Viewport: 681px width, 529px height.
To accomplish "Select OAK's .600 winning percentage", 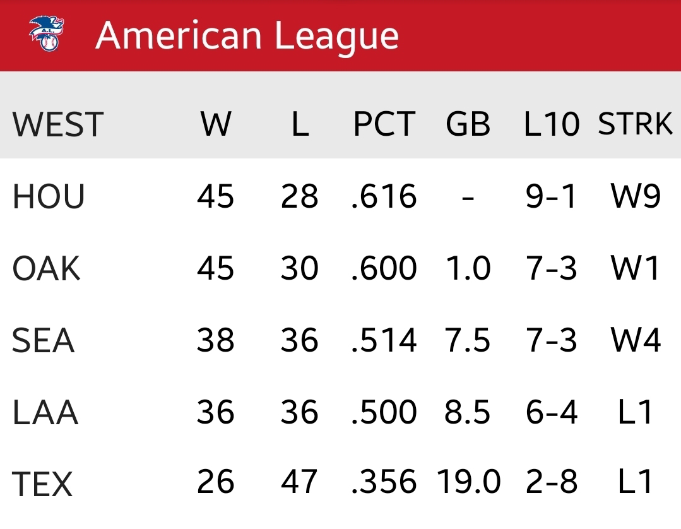I will 384,268.
